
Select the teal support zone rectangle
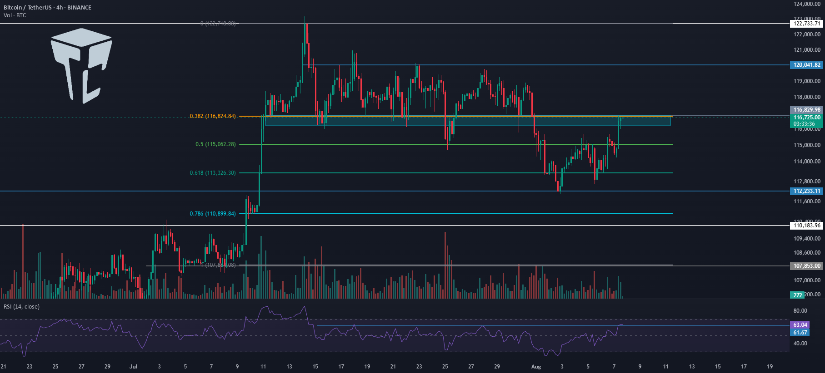coord(468,121)
